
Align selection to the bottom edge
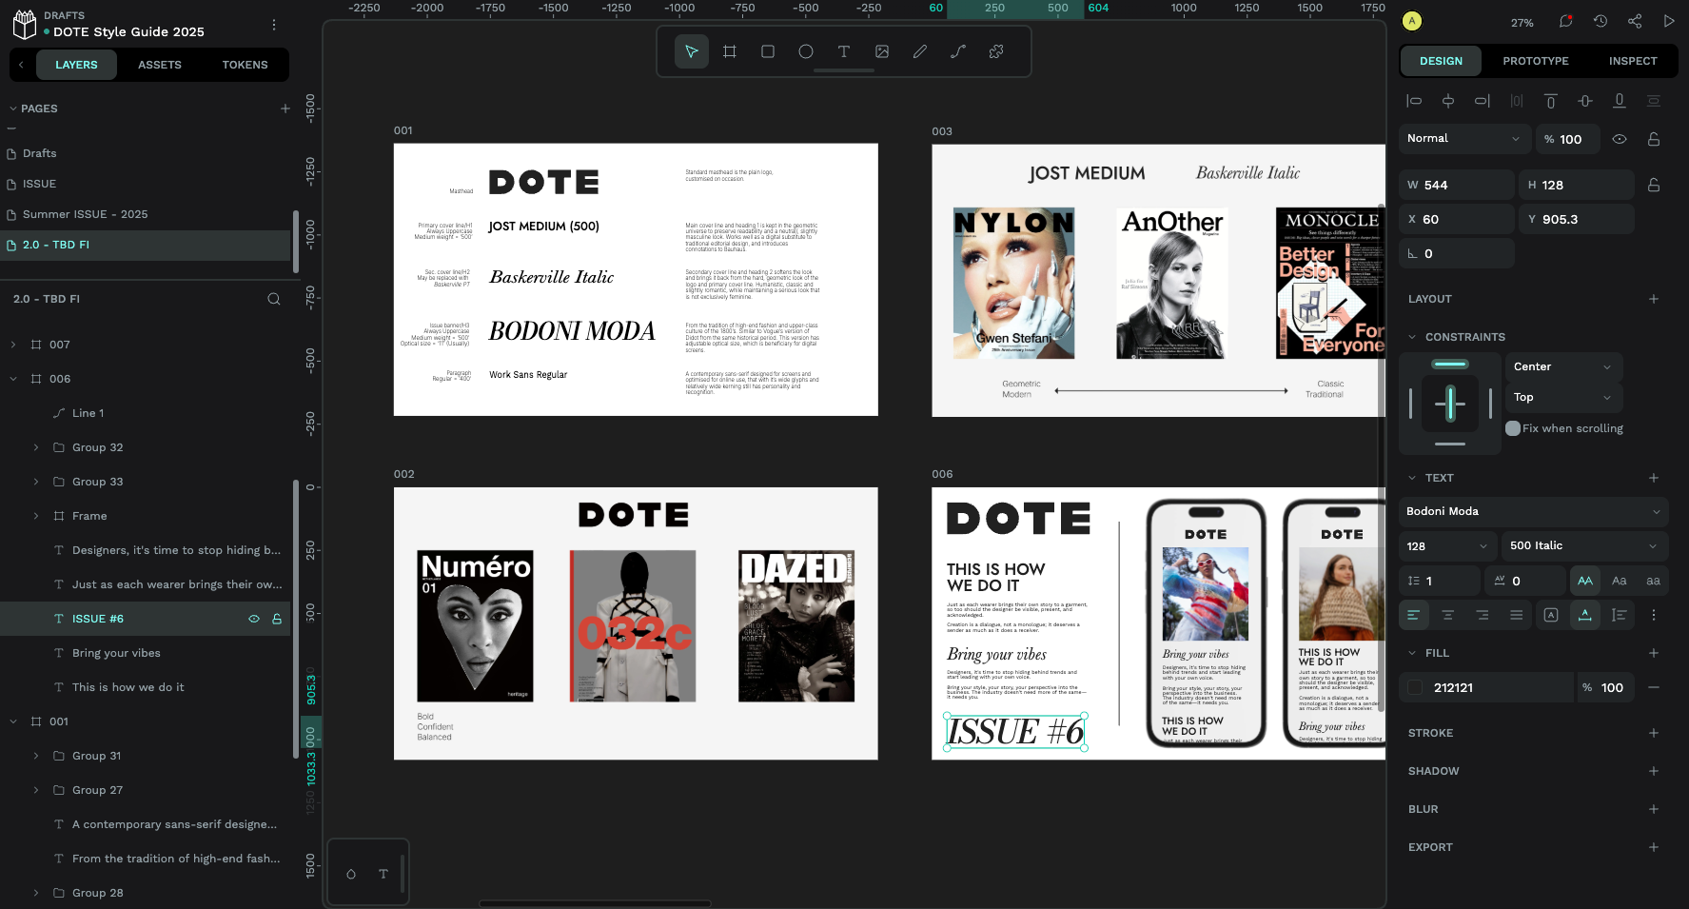pos(1620,101)
